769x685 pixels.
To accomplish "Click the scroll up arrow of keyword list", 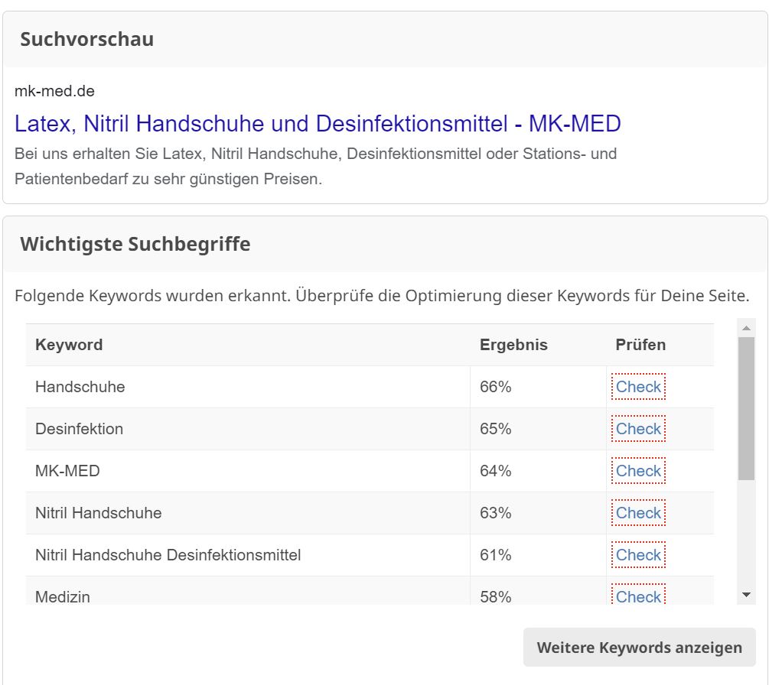I will (747, 328).
